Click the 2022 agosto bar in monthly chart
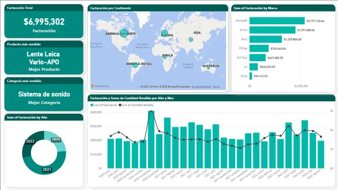This screenshot has height=190, width=338. [x=321, y=155]
